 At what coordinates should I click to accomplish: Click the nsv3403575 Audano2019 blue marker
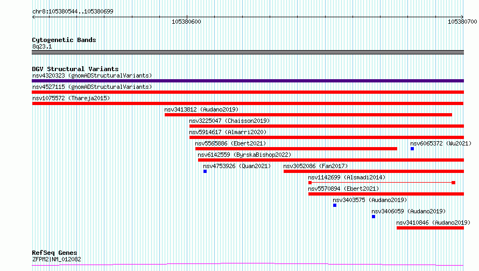click(335, 205)
